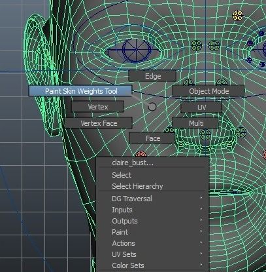266x272 pixels.
Task: Open Color Sets submenu
Action: coord(152,265)
